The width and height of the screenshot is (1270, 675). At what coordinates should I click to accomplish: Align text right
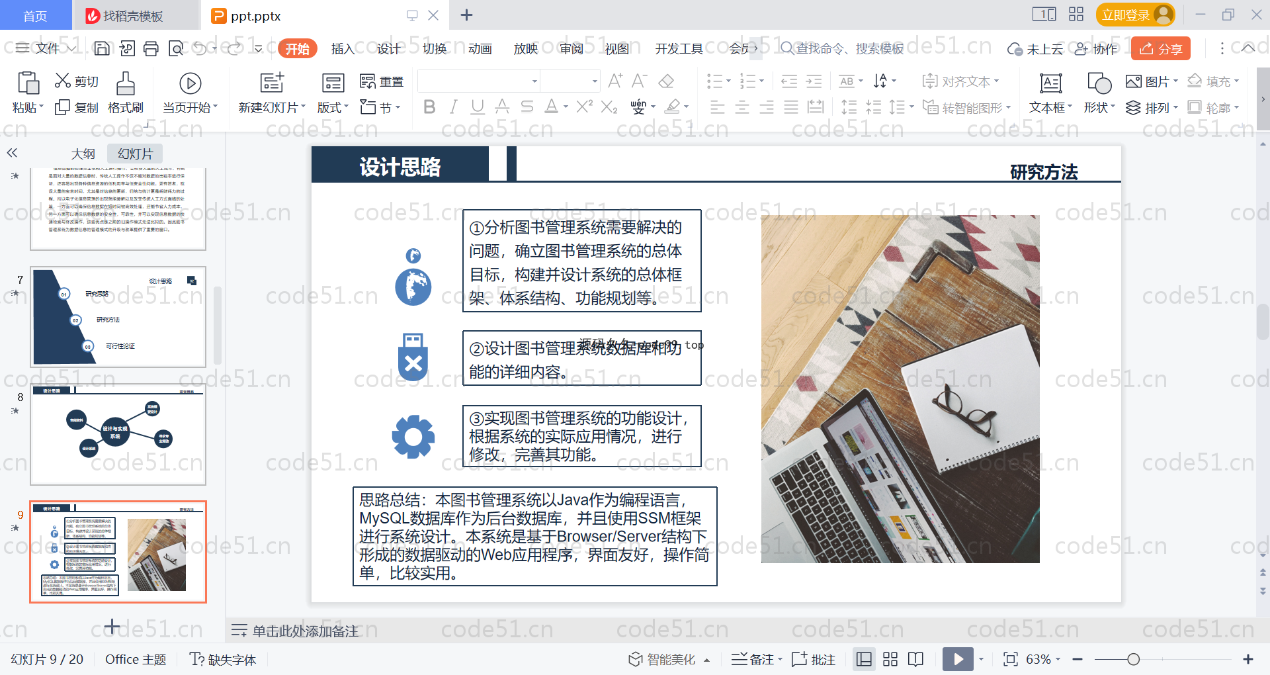coord(766,107)
